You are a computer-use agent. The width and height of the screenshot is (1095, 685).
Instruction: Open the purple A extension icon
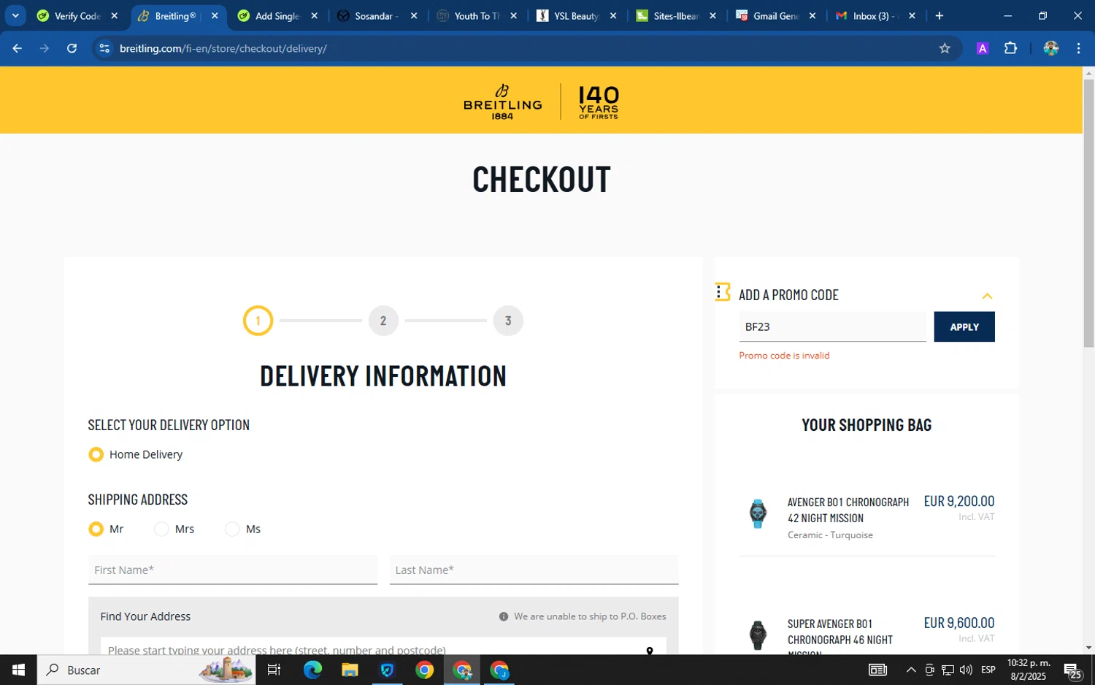(x=983, y=48)
